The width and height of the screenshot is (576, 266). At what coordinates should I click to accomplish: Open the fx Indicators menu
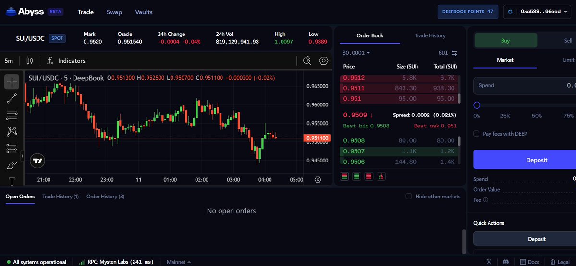tap(66, 61)
